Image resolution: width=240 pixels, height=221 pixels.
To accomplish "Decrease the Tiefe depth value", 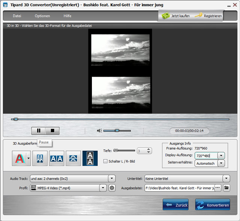I will (148, 152).
